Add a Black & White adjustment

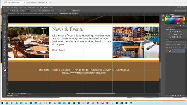pyautogui.click(x=174, y=34)
